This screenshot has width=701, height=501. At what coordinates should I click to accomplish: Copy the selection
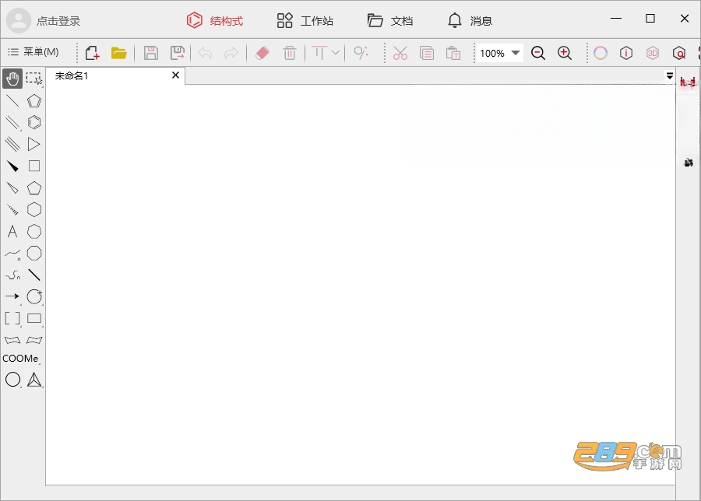[427, 53]
